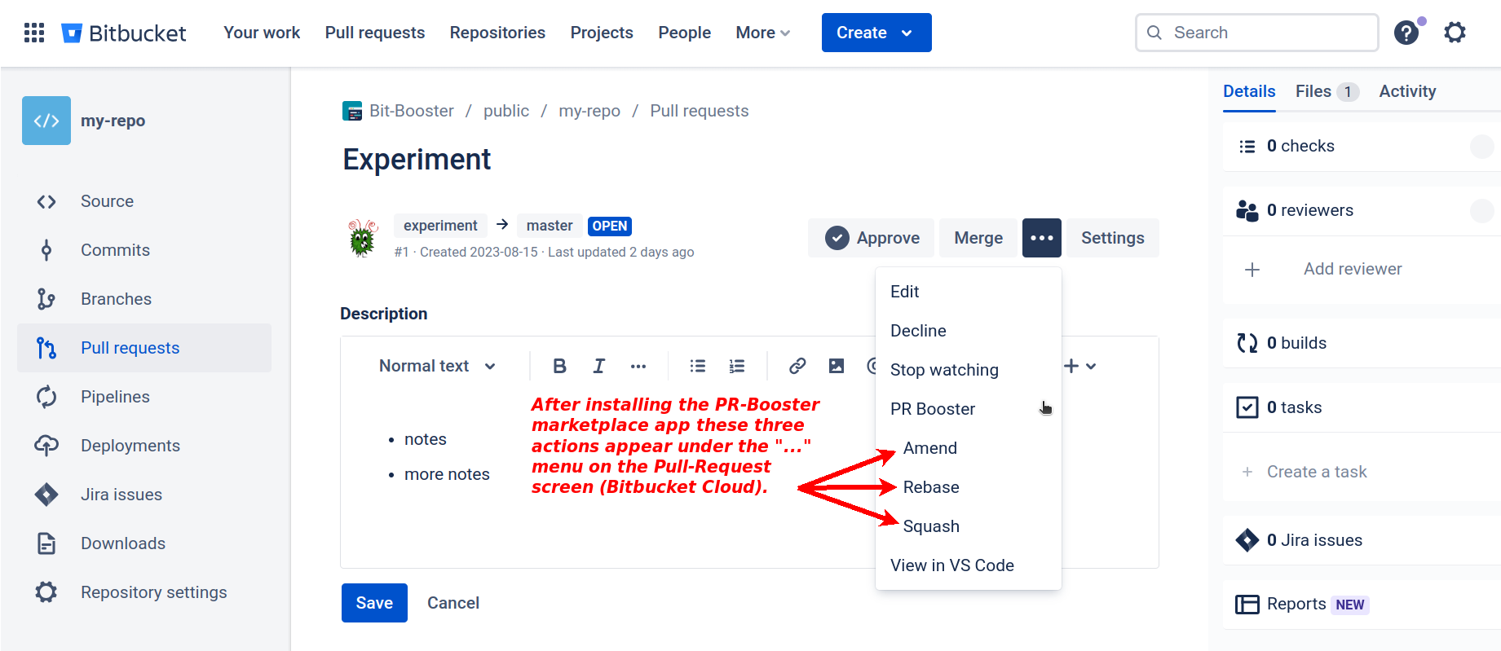Select Edit from the actions menu
Image resolution: width=1501 pixels, height=651 pixels.
point(969,292)
